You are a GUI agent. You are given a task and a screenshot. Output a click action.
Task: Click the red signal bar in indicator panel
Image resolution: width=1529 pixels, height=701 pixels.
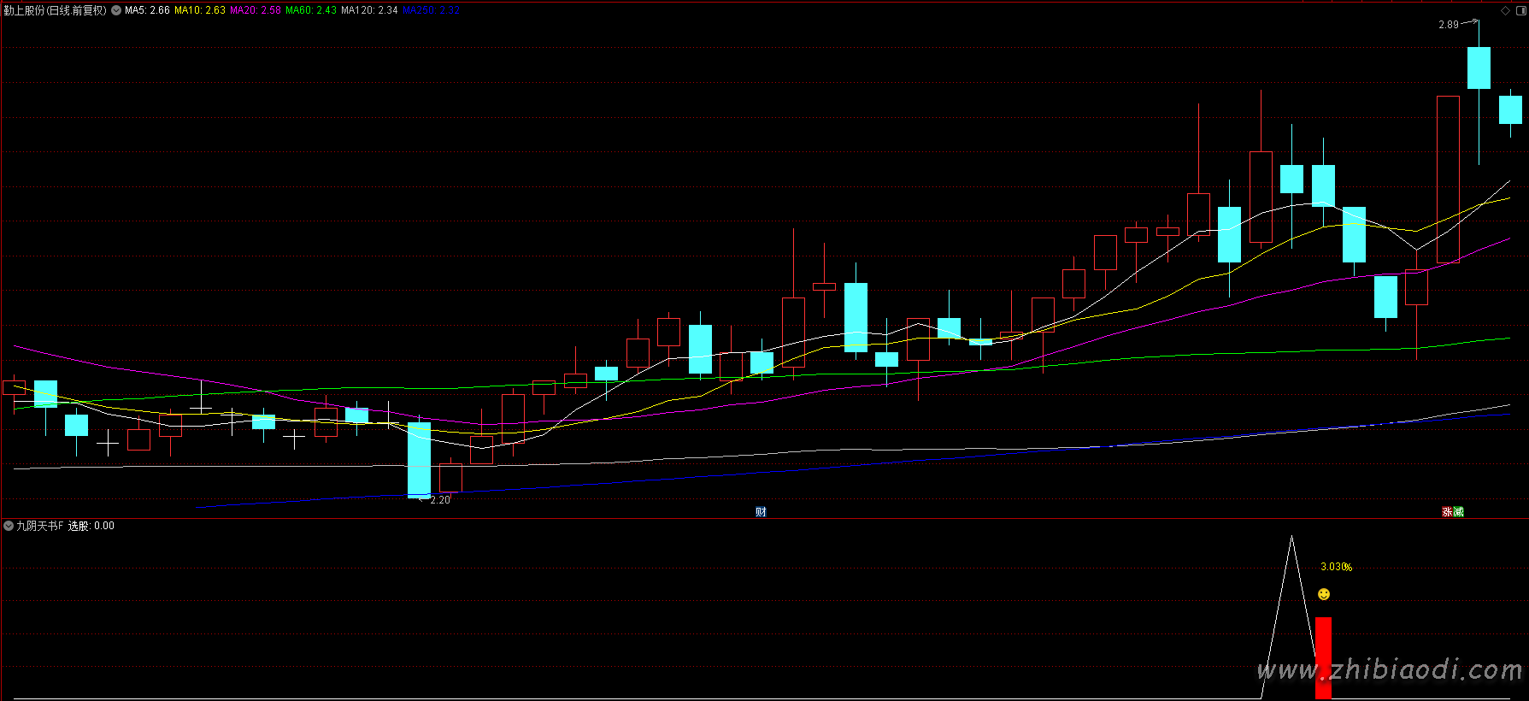1323,657
